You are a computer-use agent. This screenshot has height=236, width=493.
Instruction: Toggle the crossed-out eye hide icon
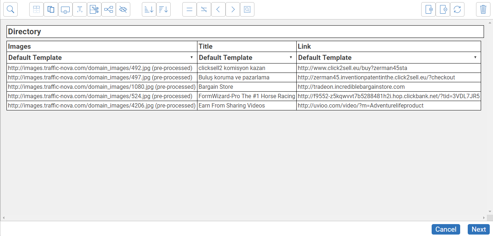point(123,9)
